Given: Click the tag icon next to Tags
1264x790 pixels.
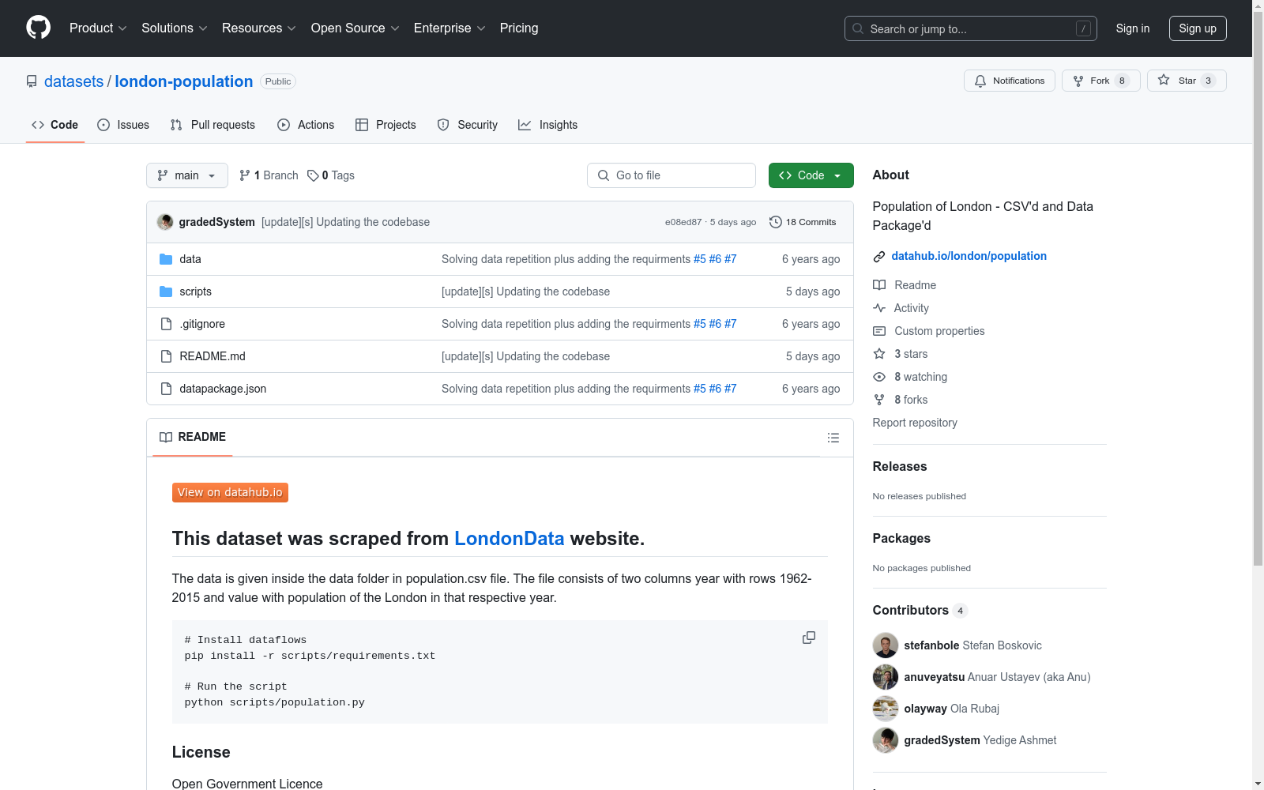Looking at the screenshot, I should point(313,175).
